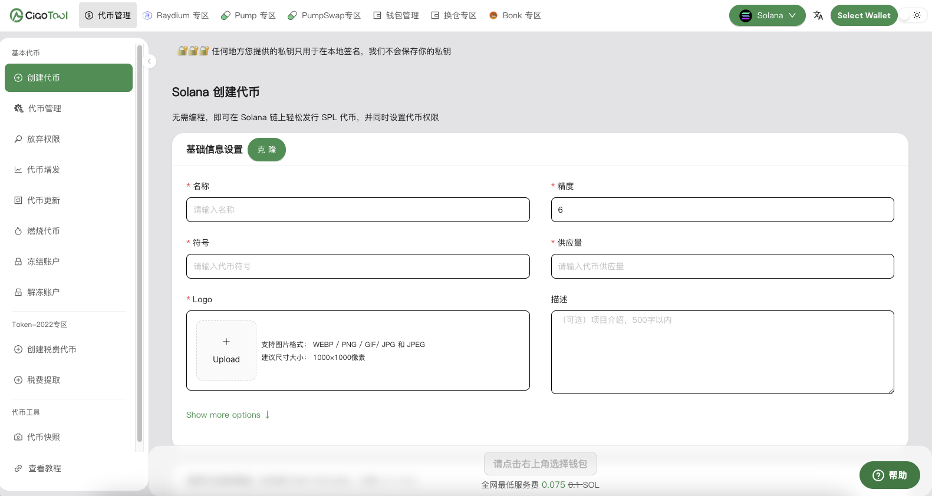Click the 帮助 help button

[889, 475]
